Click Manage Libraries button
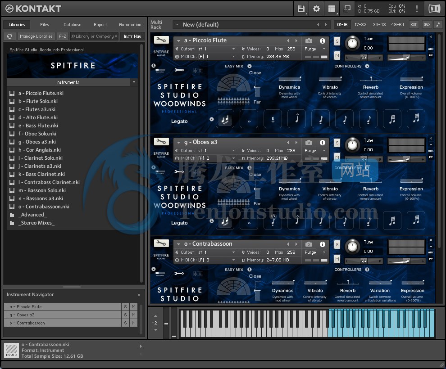This screenshot has width=446, height=369. pyautogui.click(x=36, y=36)
